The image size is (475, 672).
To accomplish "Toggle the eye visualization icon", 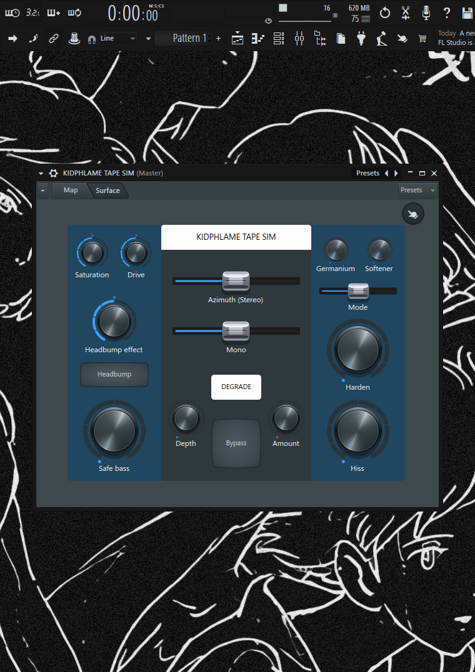I will coord(268,20).
